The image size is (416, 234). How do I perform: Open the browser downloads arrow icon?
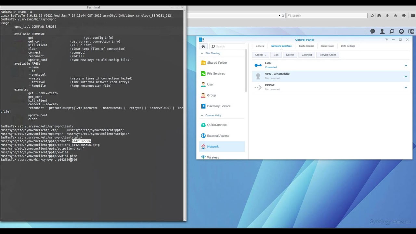[387, 16]
